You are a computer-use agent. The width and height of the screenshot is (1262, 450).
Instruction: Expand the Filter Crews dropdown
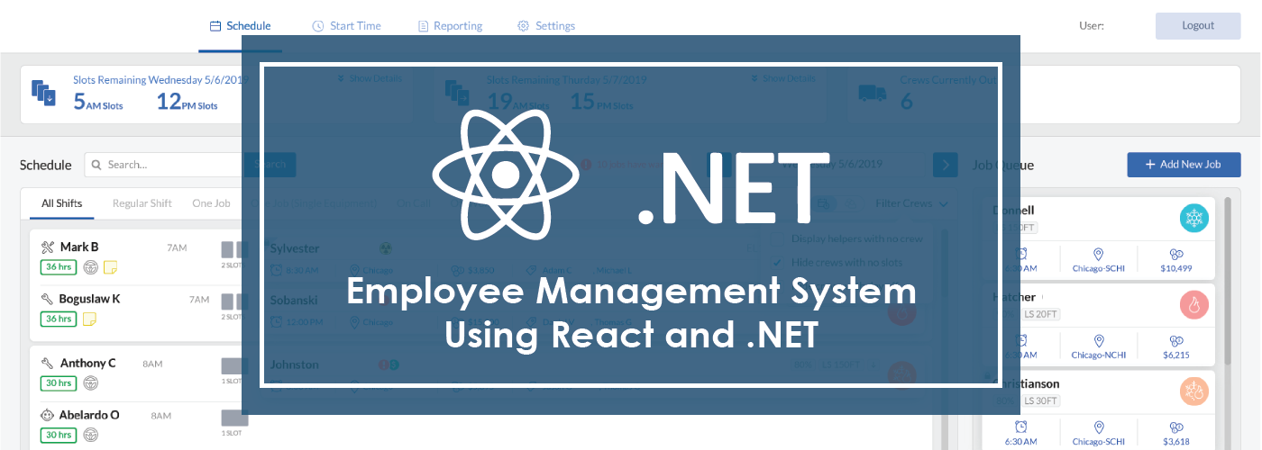[x=912, y=204]
